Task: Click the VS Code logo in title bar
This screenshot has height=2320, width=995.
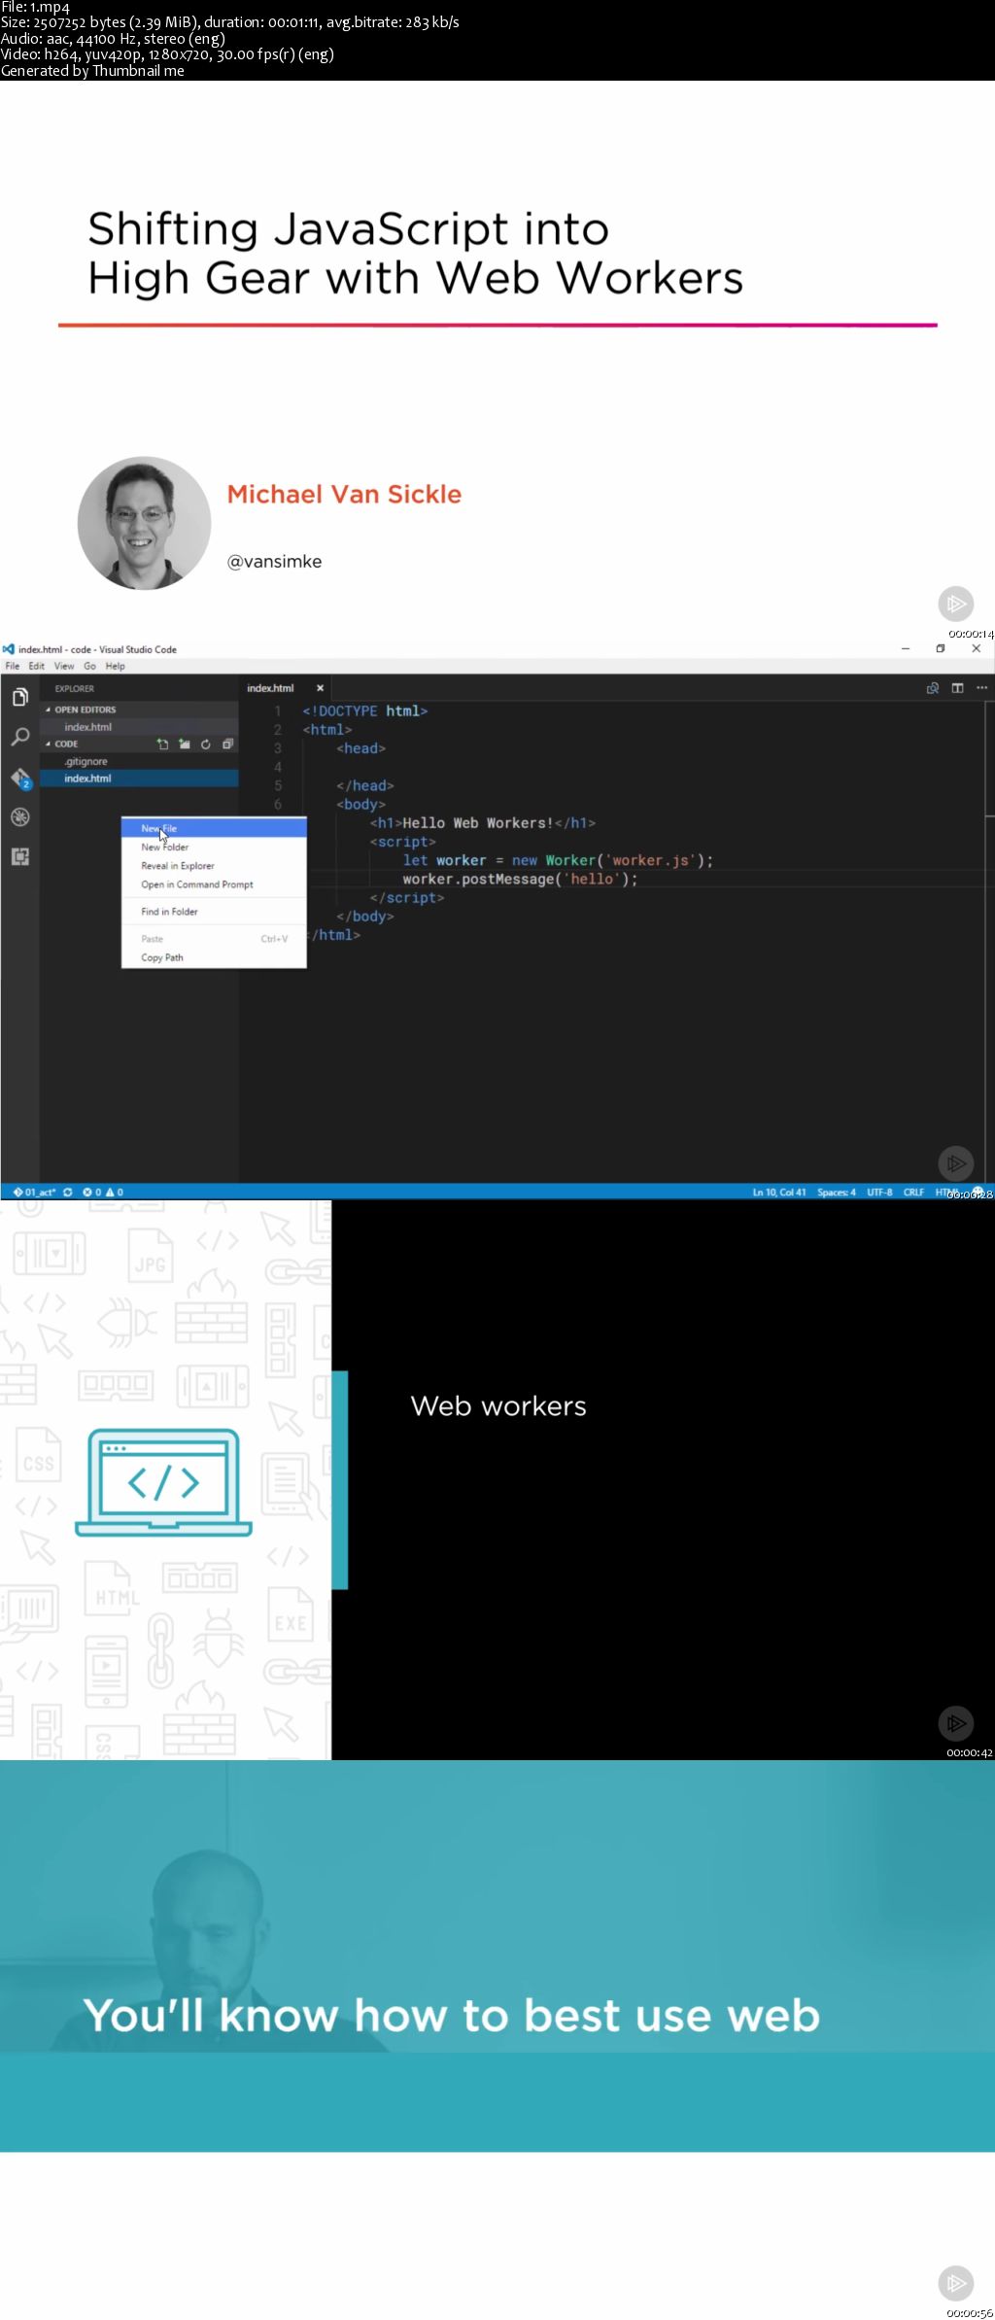Action: 8,649
